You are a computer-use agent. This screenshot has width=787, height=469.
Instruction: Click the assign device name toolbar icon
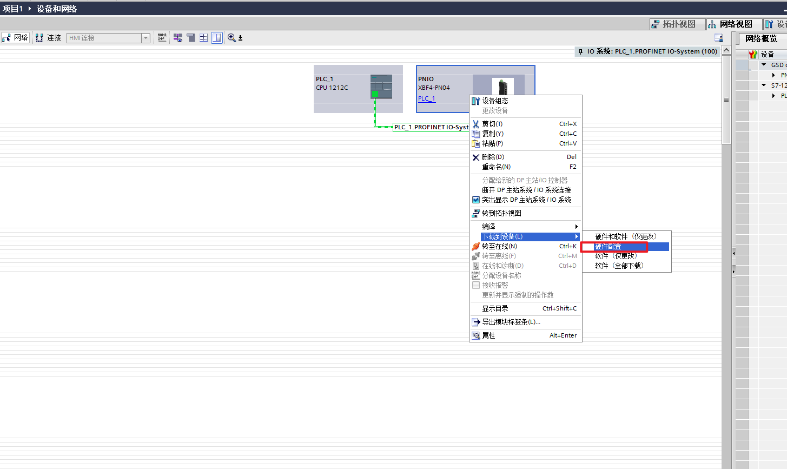(162, 37)
